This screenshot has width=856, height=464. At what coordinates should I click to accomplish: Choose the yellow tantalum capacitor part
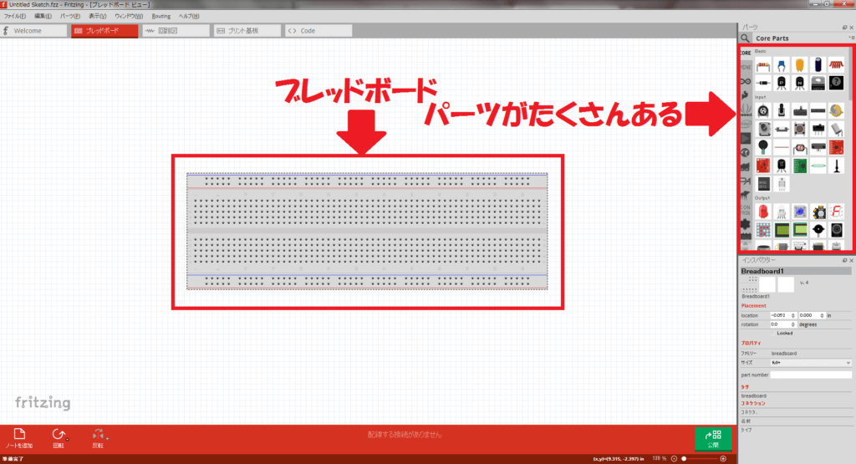pyautogui.click(x=800, y=65)
